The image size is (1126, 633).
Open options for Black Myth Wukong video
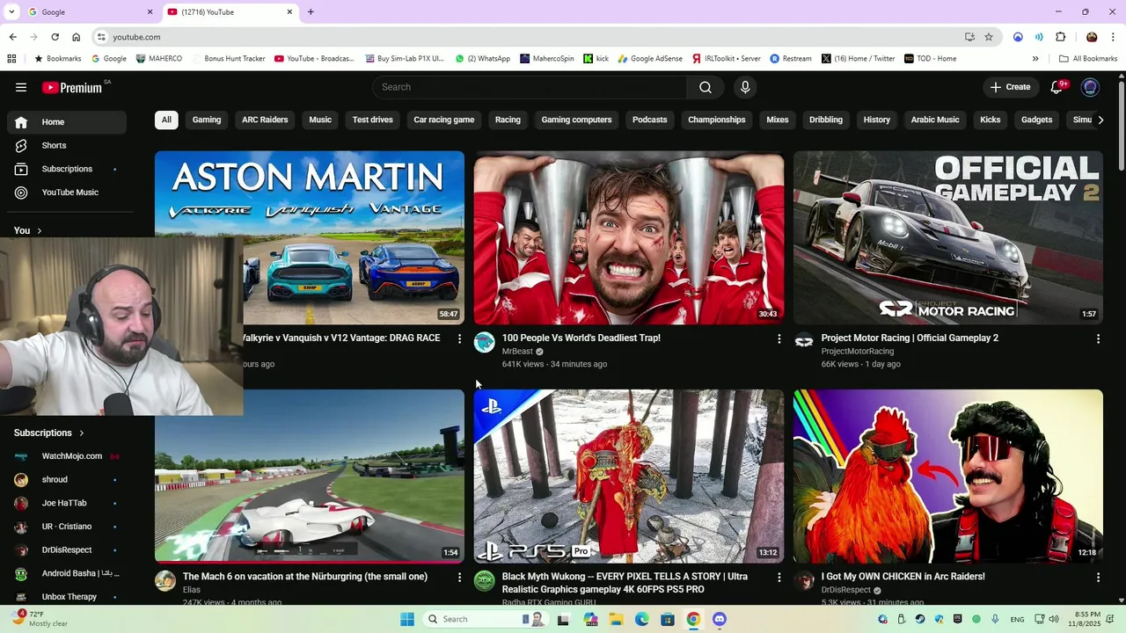(779, 577)
